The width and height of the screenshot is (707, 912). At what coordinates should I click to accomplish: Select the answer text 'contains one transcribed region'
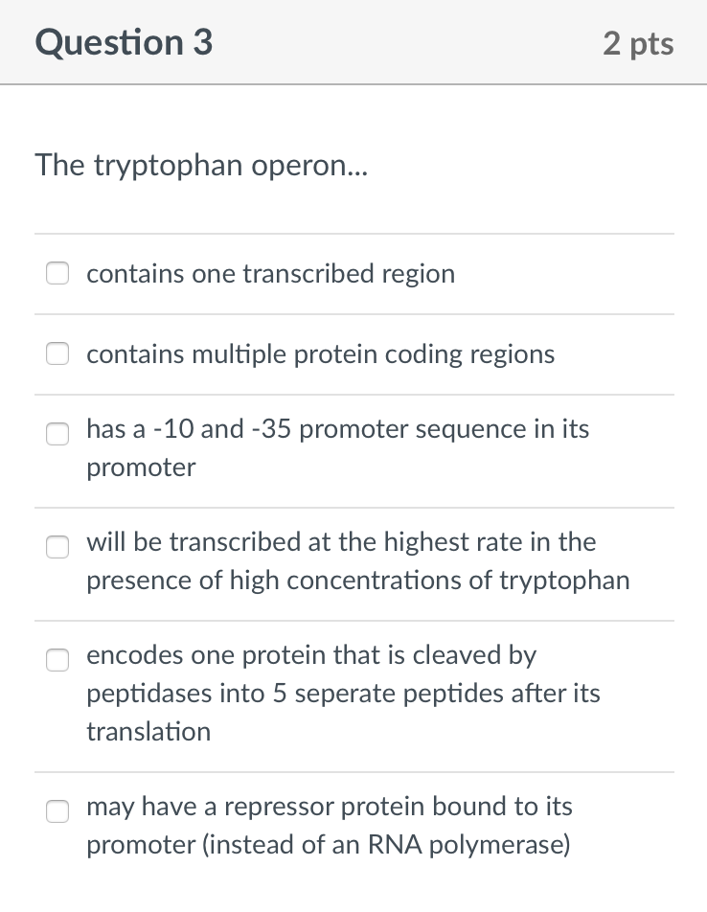[x=271, y=273]
